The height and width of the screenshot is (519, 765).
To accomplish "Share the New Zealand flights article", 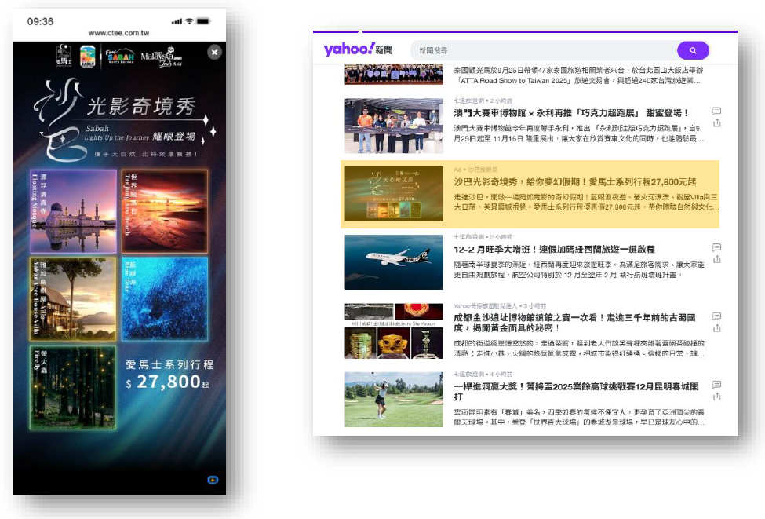I will point(716,259).
